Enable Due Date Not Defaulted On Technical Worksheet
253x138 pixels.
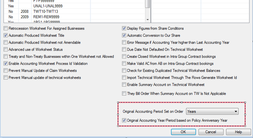pyautogui.click(x=124, y=50)
